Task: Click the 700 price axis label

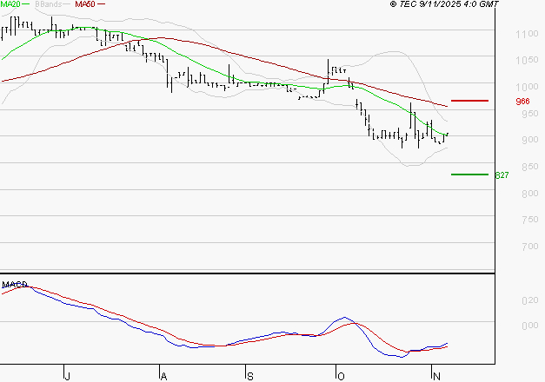Action: point(530,247)
